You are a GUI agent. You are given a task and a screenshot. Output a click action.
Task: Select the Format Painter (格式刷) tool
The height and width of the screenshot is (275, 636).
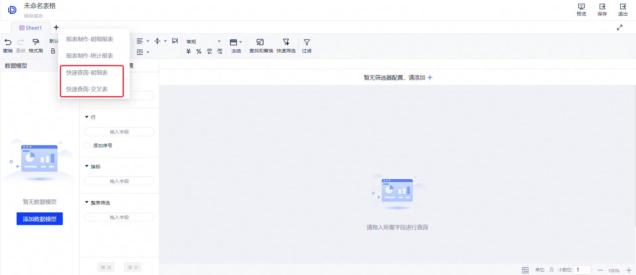point(36,42)
